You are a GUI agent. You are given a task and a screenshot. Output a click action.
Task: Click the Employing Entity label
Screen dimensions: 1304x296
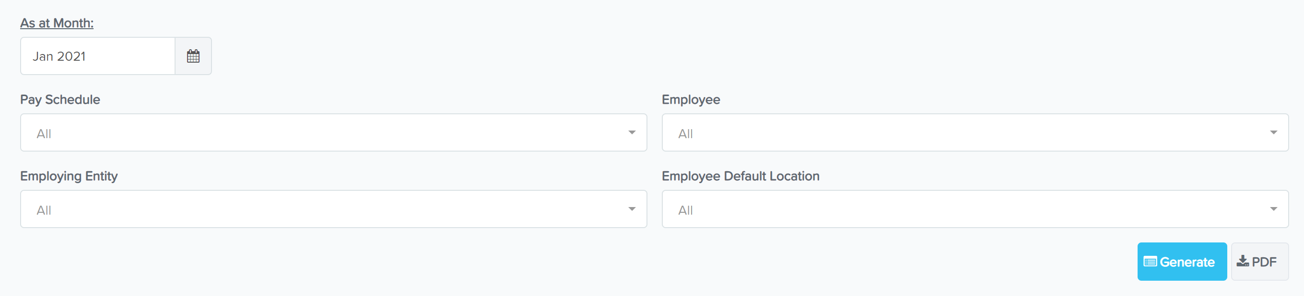point(69,176)
